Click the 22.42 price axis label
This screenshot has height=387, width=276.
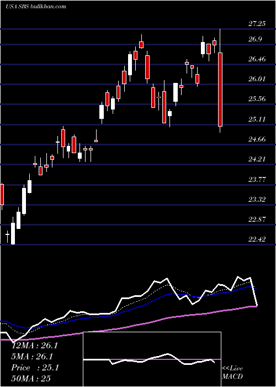[257, 239]
